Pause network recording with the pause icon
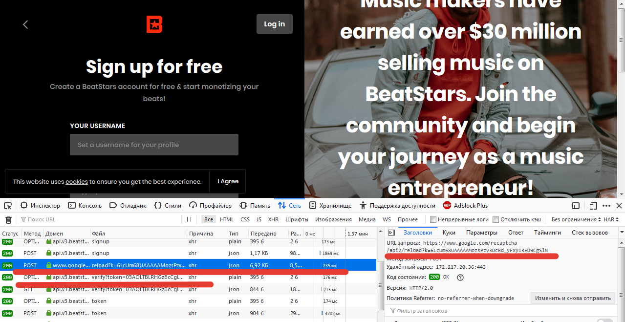This screenshot has height=322, width=625. click(189, 220)
